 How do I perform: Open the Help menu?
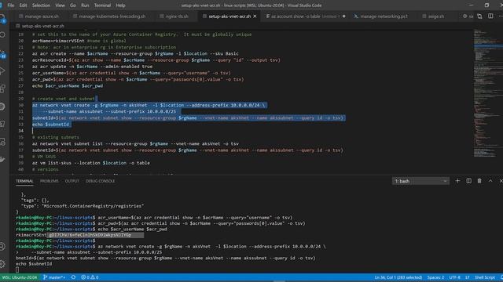(120, 5)
